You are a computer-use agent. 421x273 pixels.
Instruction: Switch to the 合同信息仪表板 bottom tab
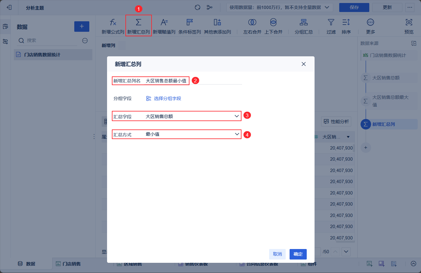[x=259, y=264]
